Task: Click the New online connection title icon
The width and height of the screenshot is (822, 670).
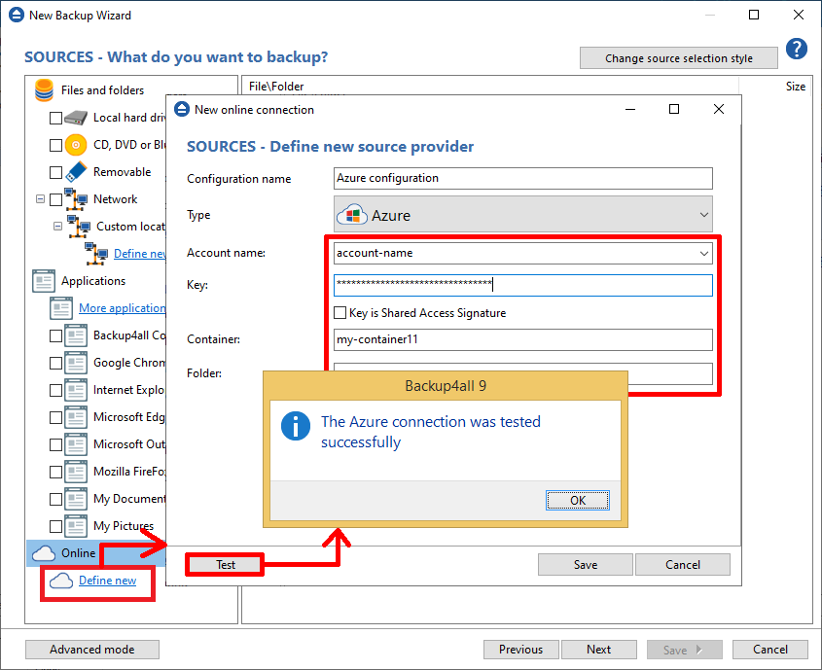Action: (181, 109)
